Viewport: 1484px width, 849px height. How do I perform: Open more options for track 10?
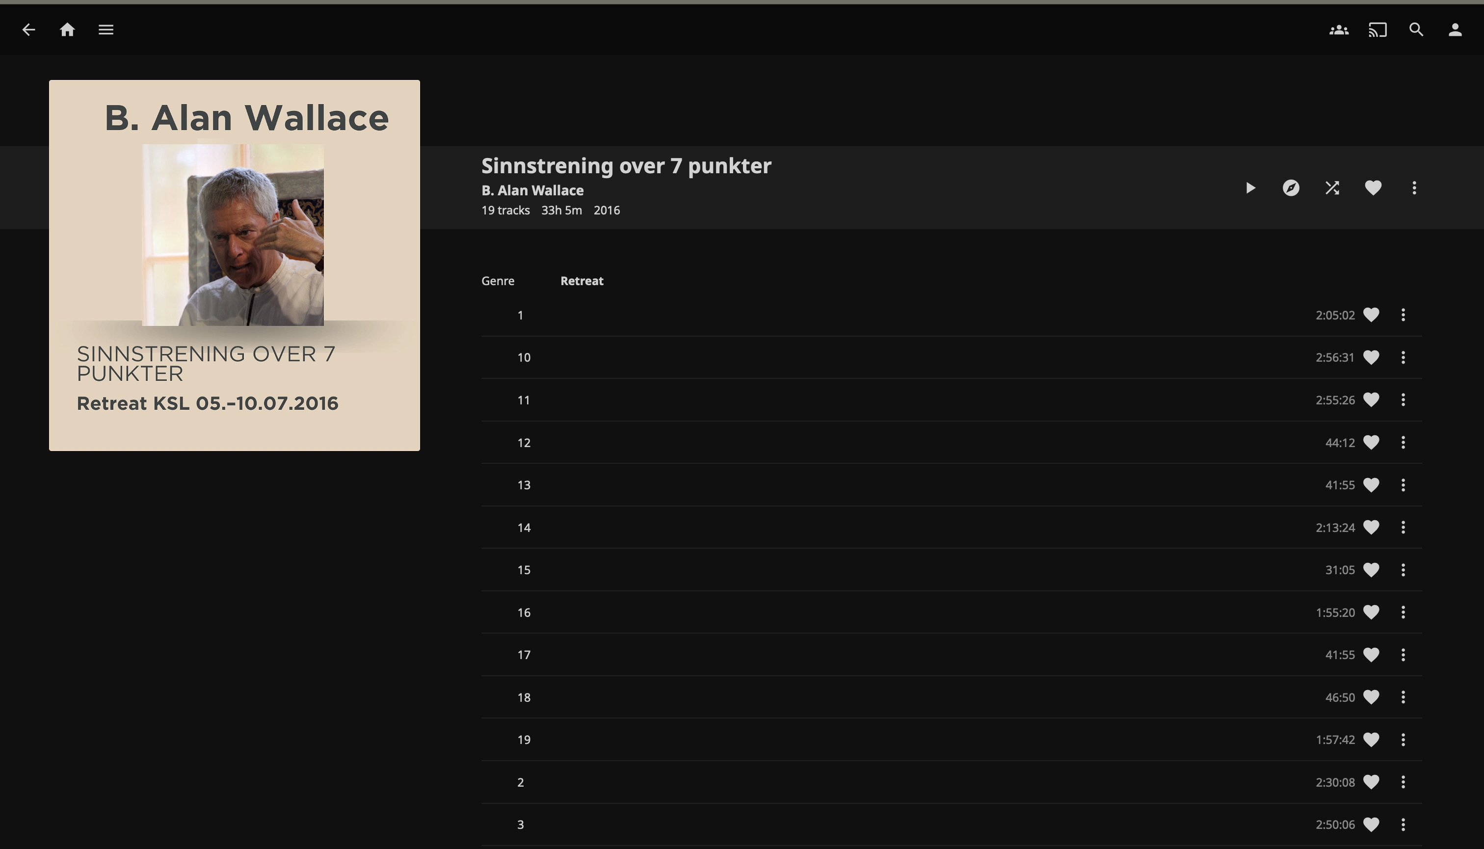click(x=1403, y=357)
